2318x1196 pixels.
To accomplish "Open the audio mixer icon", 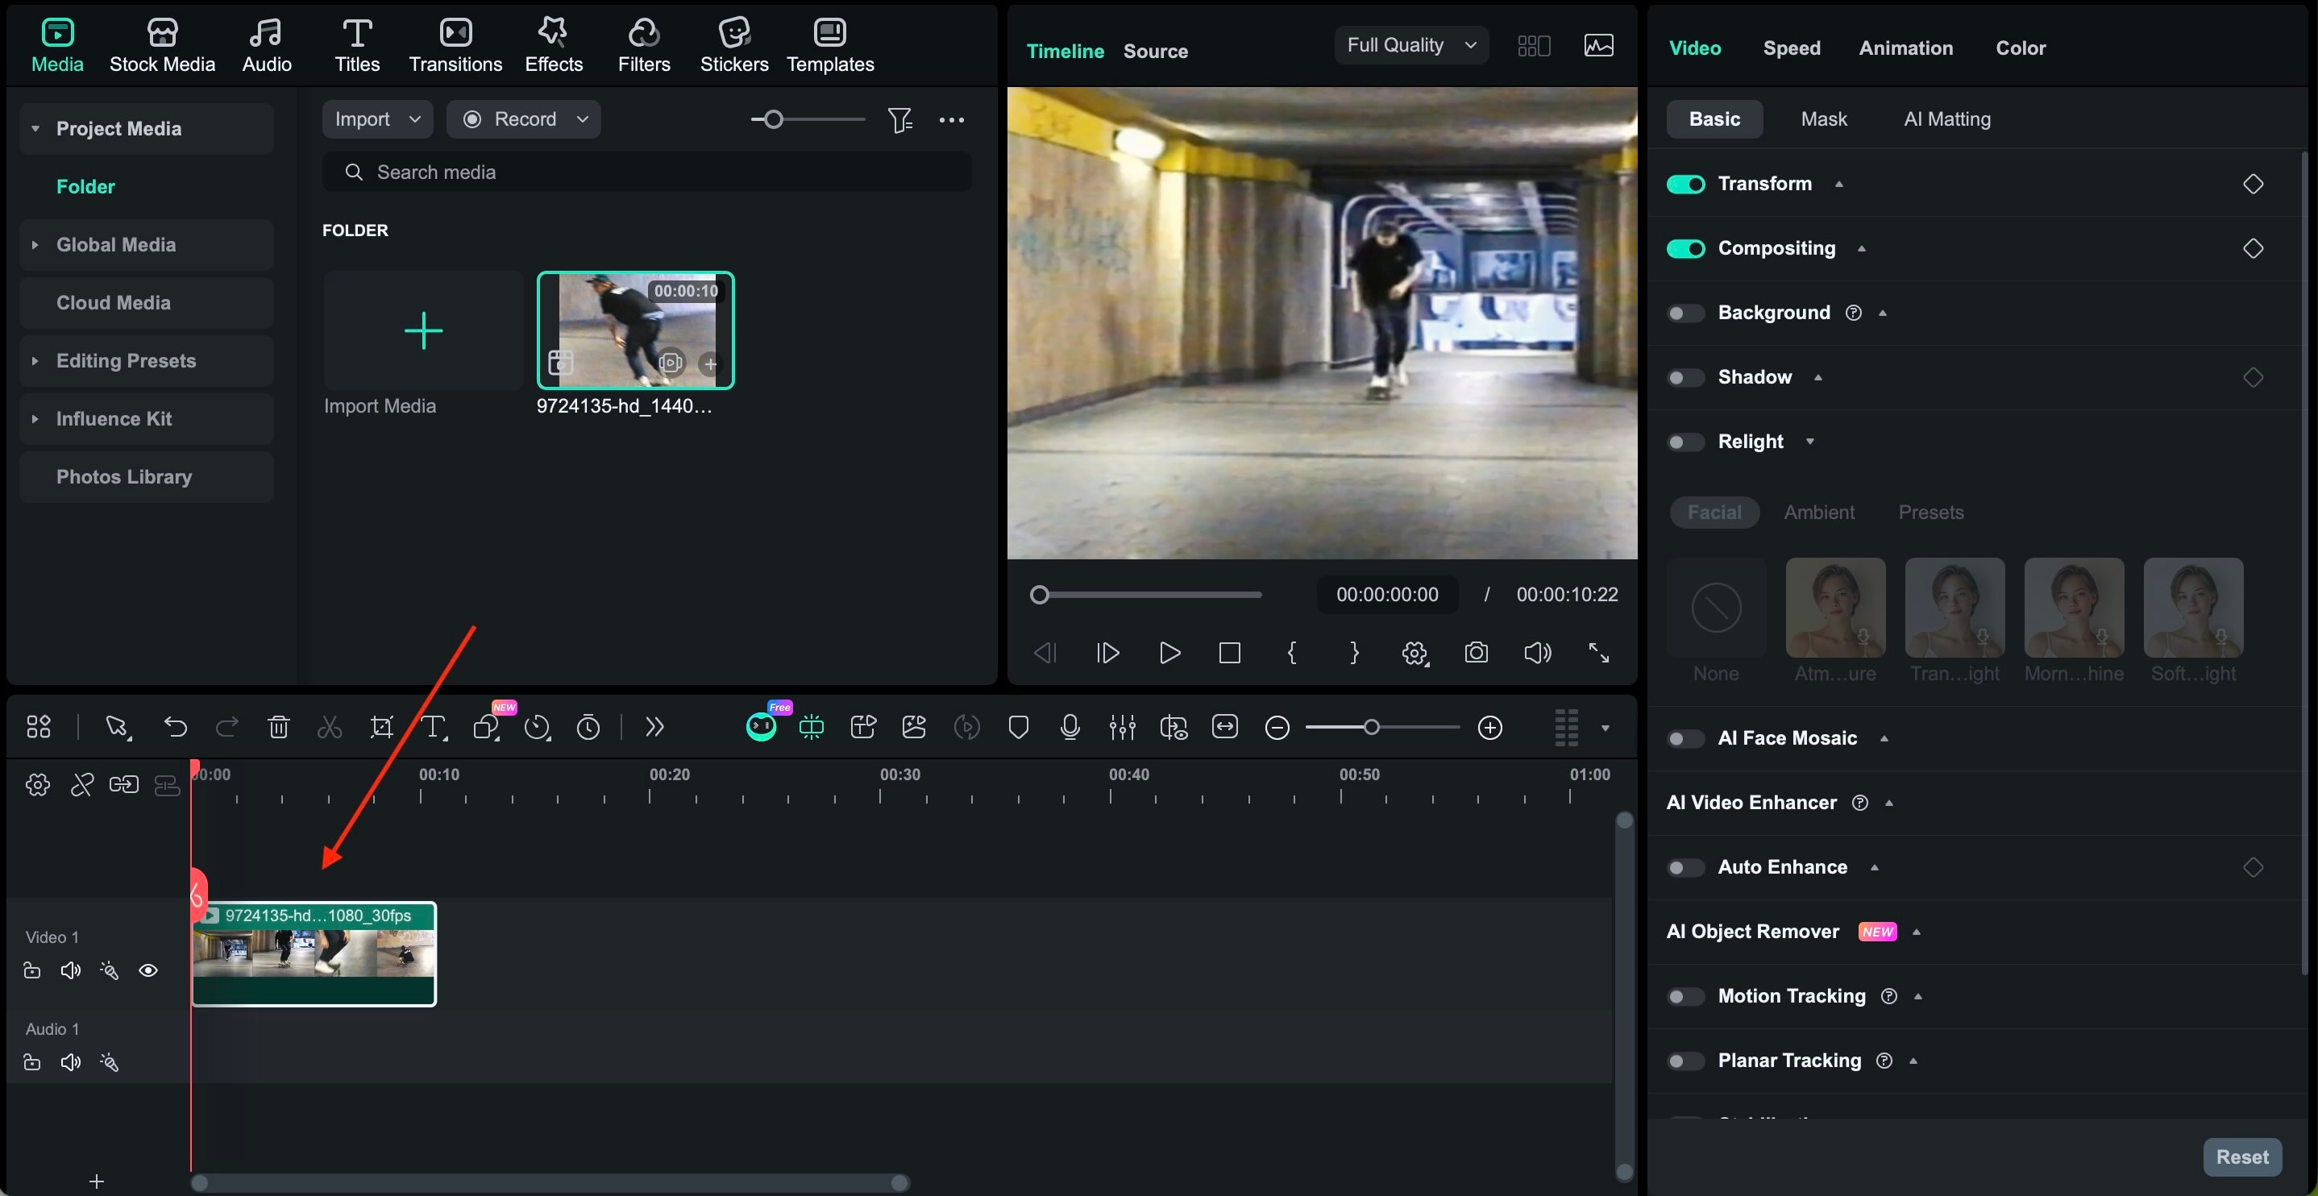I will point(1121,727).
